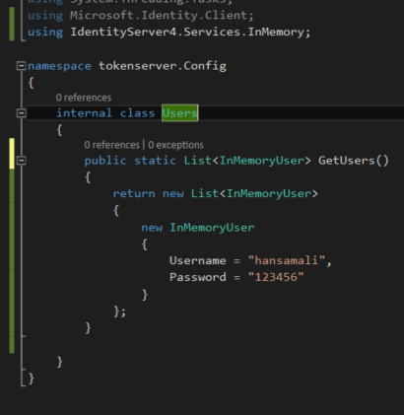Click the 'static' keyword on the method line
This screenshot has height=415, width=404.
155,161
